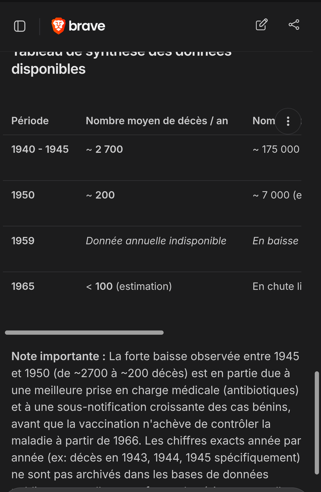
Task: Click the 1940 - 1945 row cell
Action: click(x=40, y=149)
